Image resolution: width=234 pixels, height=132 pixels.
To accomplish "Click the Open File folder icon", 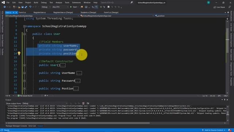I will tap(19, 7).
